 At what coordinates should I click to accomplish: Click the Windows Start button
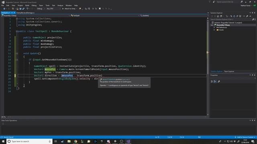pyautogui.click(x=3, y=141)
